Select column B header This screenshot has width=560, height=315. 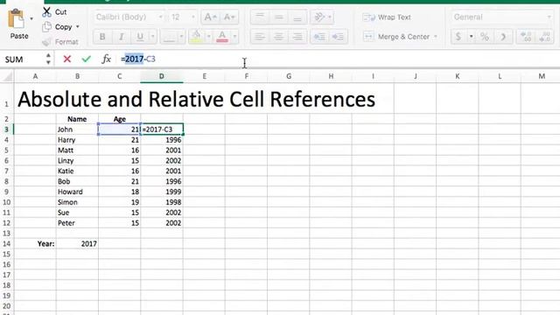(x=77, y=76)
